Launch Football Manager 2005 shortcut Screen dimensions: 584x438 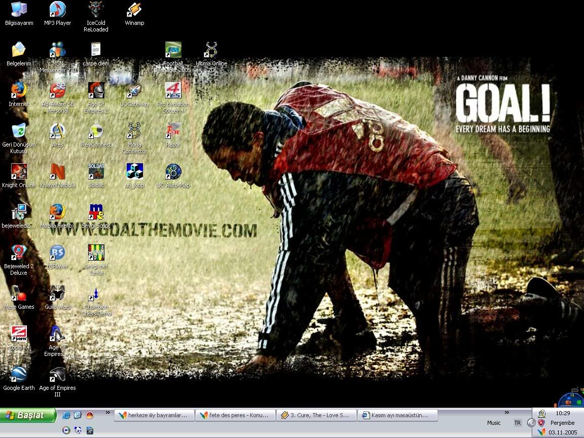tap(173, 57)
